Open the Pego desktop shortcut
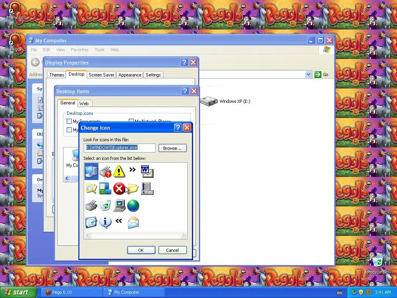Viewport: 397px width, 298px height. click(x=14, y=42)
